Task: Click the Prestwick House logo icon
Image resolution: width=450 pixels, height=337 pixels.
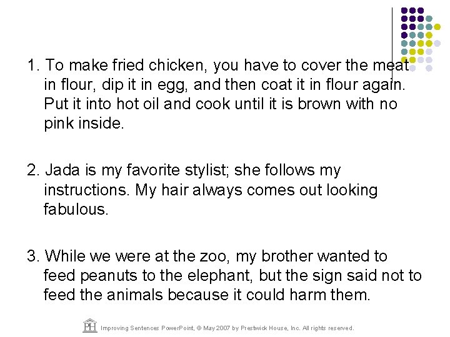Action: click(90, 325)
